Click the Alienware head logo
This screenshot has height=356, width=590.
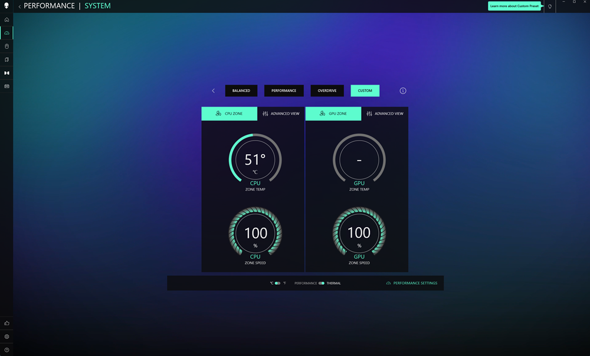click(x=6, y=6)
